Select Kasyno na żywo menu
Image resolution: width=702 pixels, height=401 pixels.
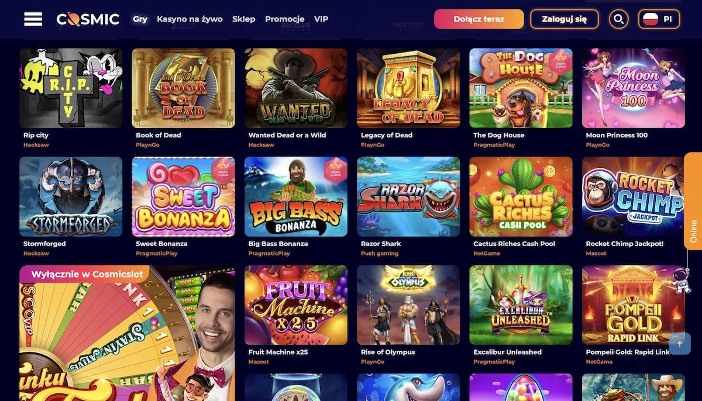pos(190,19)
